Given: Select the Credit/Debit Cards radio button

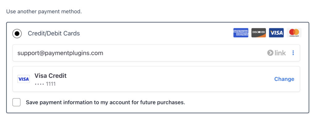Looking at the screenshot, I should (x=17, y=33).
